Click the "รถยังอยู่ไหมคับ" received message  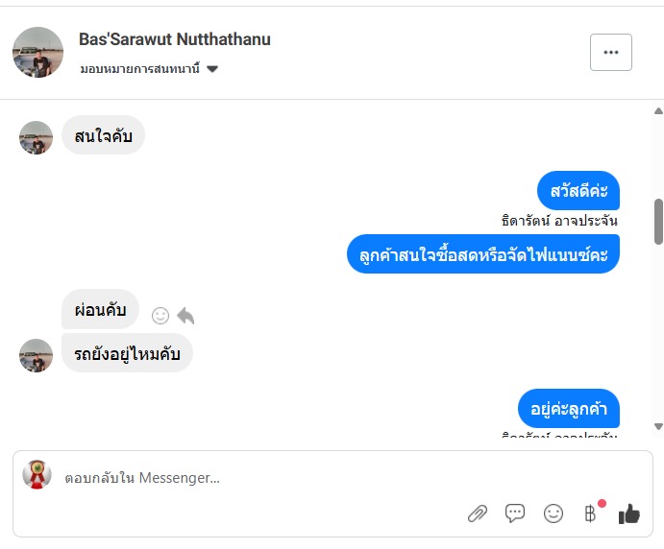click(127, 353)
